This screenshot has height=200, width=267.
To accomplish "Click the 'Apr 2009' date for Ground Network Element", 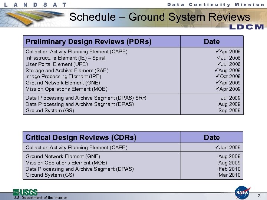I will coord(228,83).
